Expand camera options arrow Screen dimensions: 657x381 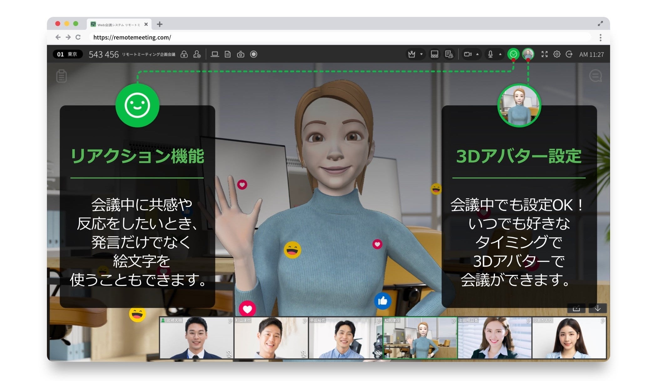(x=477, y=54)
